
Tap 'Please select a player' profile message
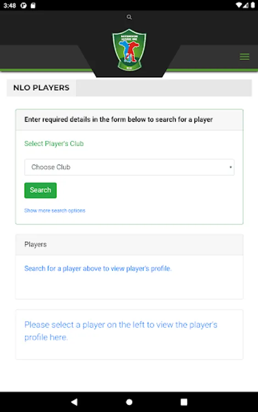pos(121,331)
